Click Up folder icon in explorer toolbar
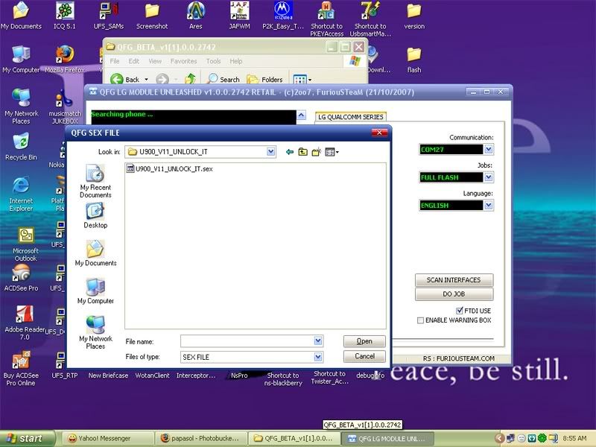This screenshot has width=596, height=447. point(190,79)
